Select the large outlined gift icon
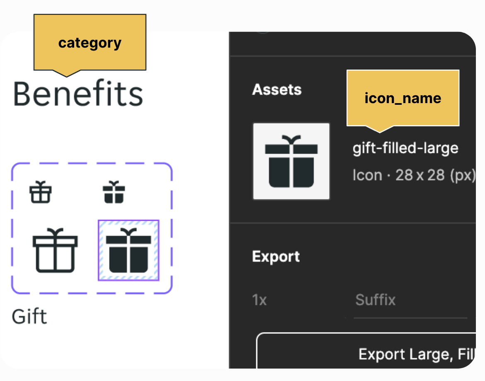The image size is (485, 381). (x=55, y=251)
